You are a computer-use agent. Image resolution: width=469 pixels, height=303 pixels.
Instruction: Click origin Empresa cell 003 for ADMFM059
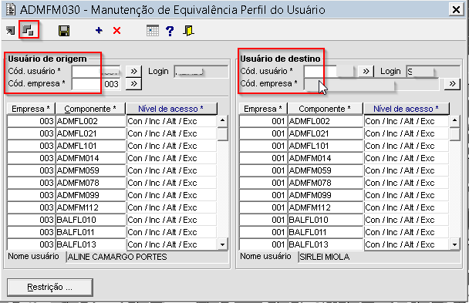(31, 170)
